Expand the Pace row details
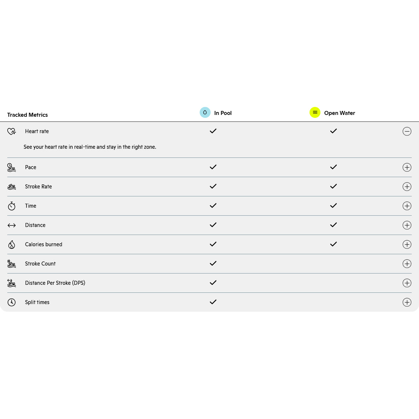419x419 pixels. click(x=407, y=167)
